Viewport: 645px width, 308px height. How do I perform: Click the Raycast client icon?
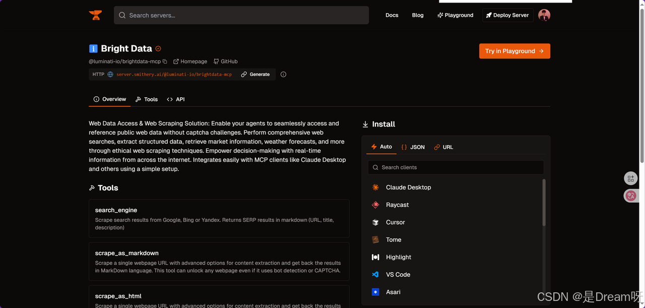(x=375, y=205)
